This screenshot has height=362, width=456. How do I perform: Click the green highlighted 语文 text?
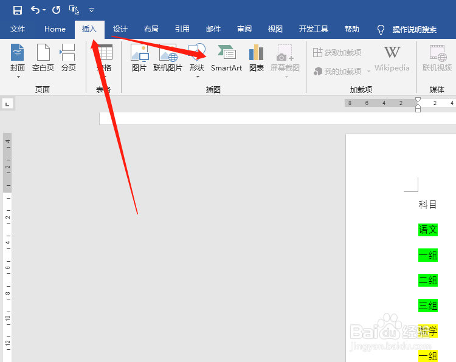pos(428,230)
